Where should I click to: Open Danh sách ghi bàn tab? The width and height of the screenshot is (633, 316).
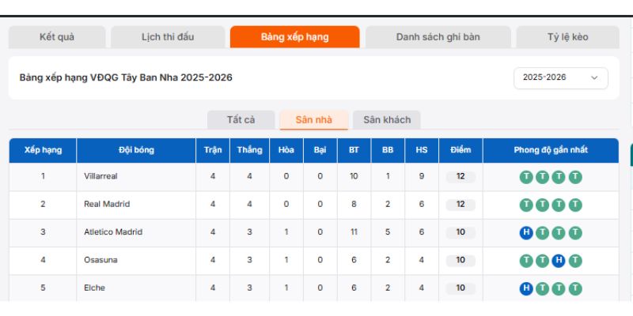tap(438, 37)
